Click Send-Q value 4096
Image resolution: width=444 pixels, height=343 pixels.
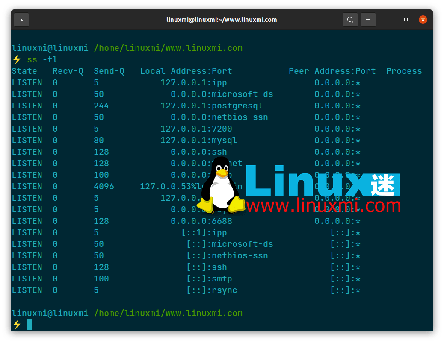coord(104,187)
